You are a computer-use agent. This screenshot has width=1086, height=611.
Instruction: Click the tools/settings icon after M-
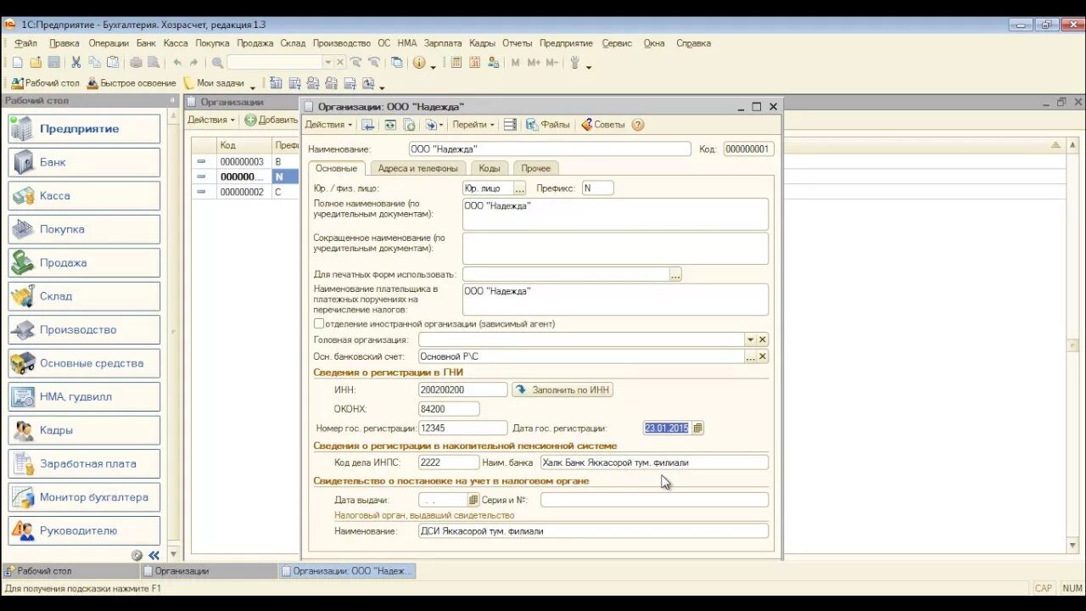click(x=574, y=63)
